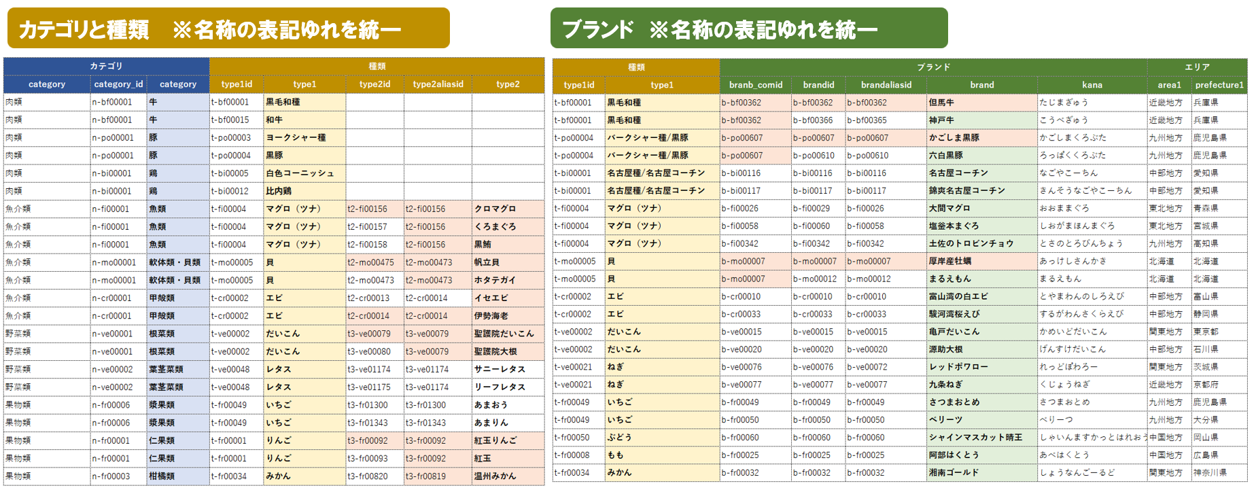Click the シャインマスカット晴王 brand cell
1256x490 pixels.
982,438
